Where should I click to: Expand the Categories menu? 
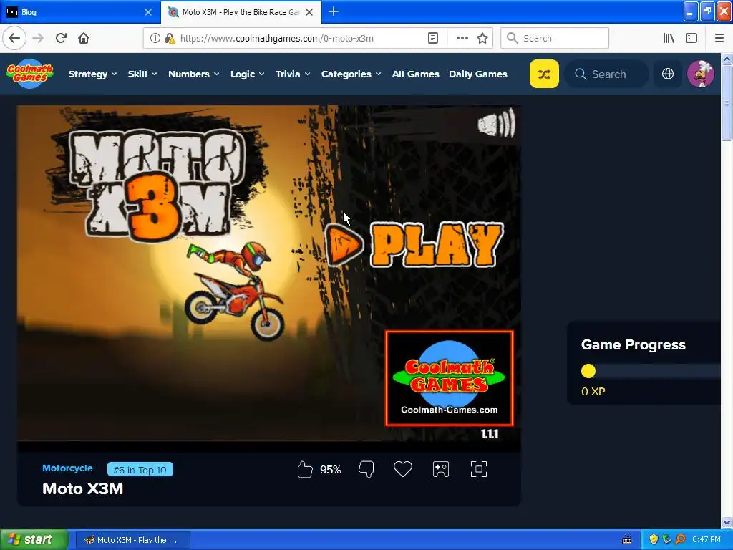[351, 74]
